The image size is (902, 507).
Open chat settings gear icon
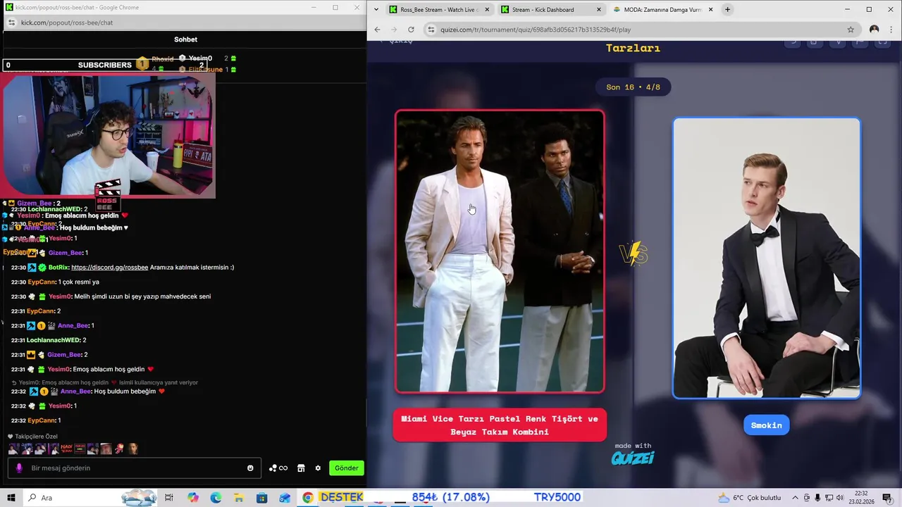coord(318,468)
